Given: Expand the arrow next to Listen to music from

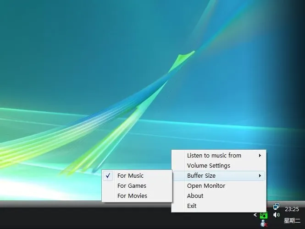Looking at the screenshot, I should pyautogui.click(x=260, y=155).
